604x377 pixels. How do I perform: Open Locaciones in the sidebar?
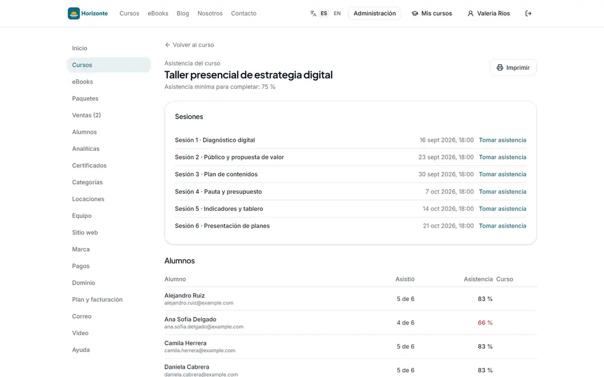tap(109, 199)
